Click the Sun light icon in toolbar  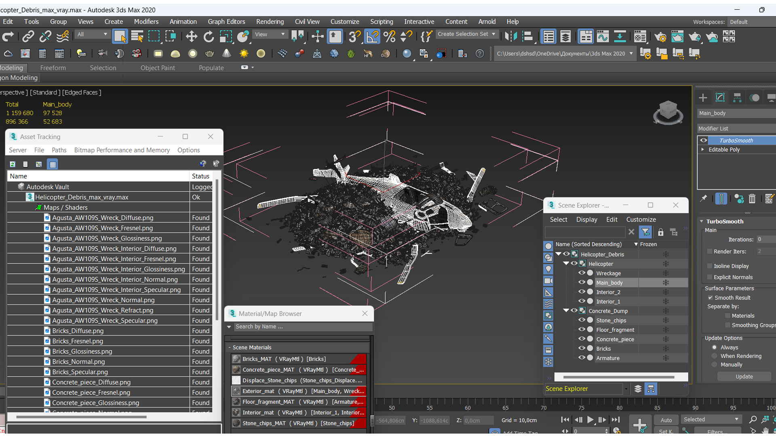point(244,53)
